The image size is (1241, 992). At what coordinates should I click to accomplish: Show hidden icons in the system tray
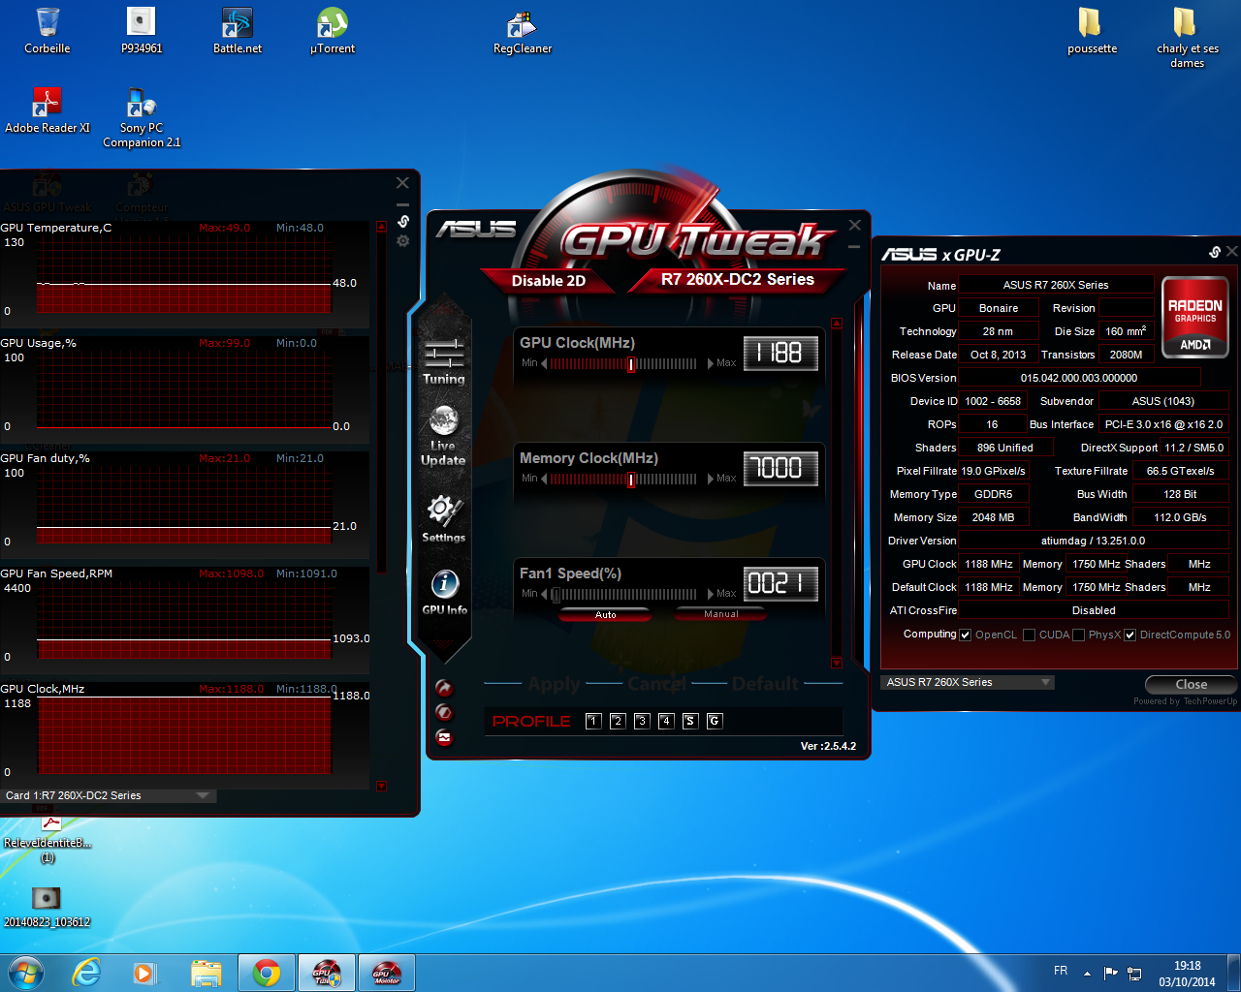coord(1087,973)
